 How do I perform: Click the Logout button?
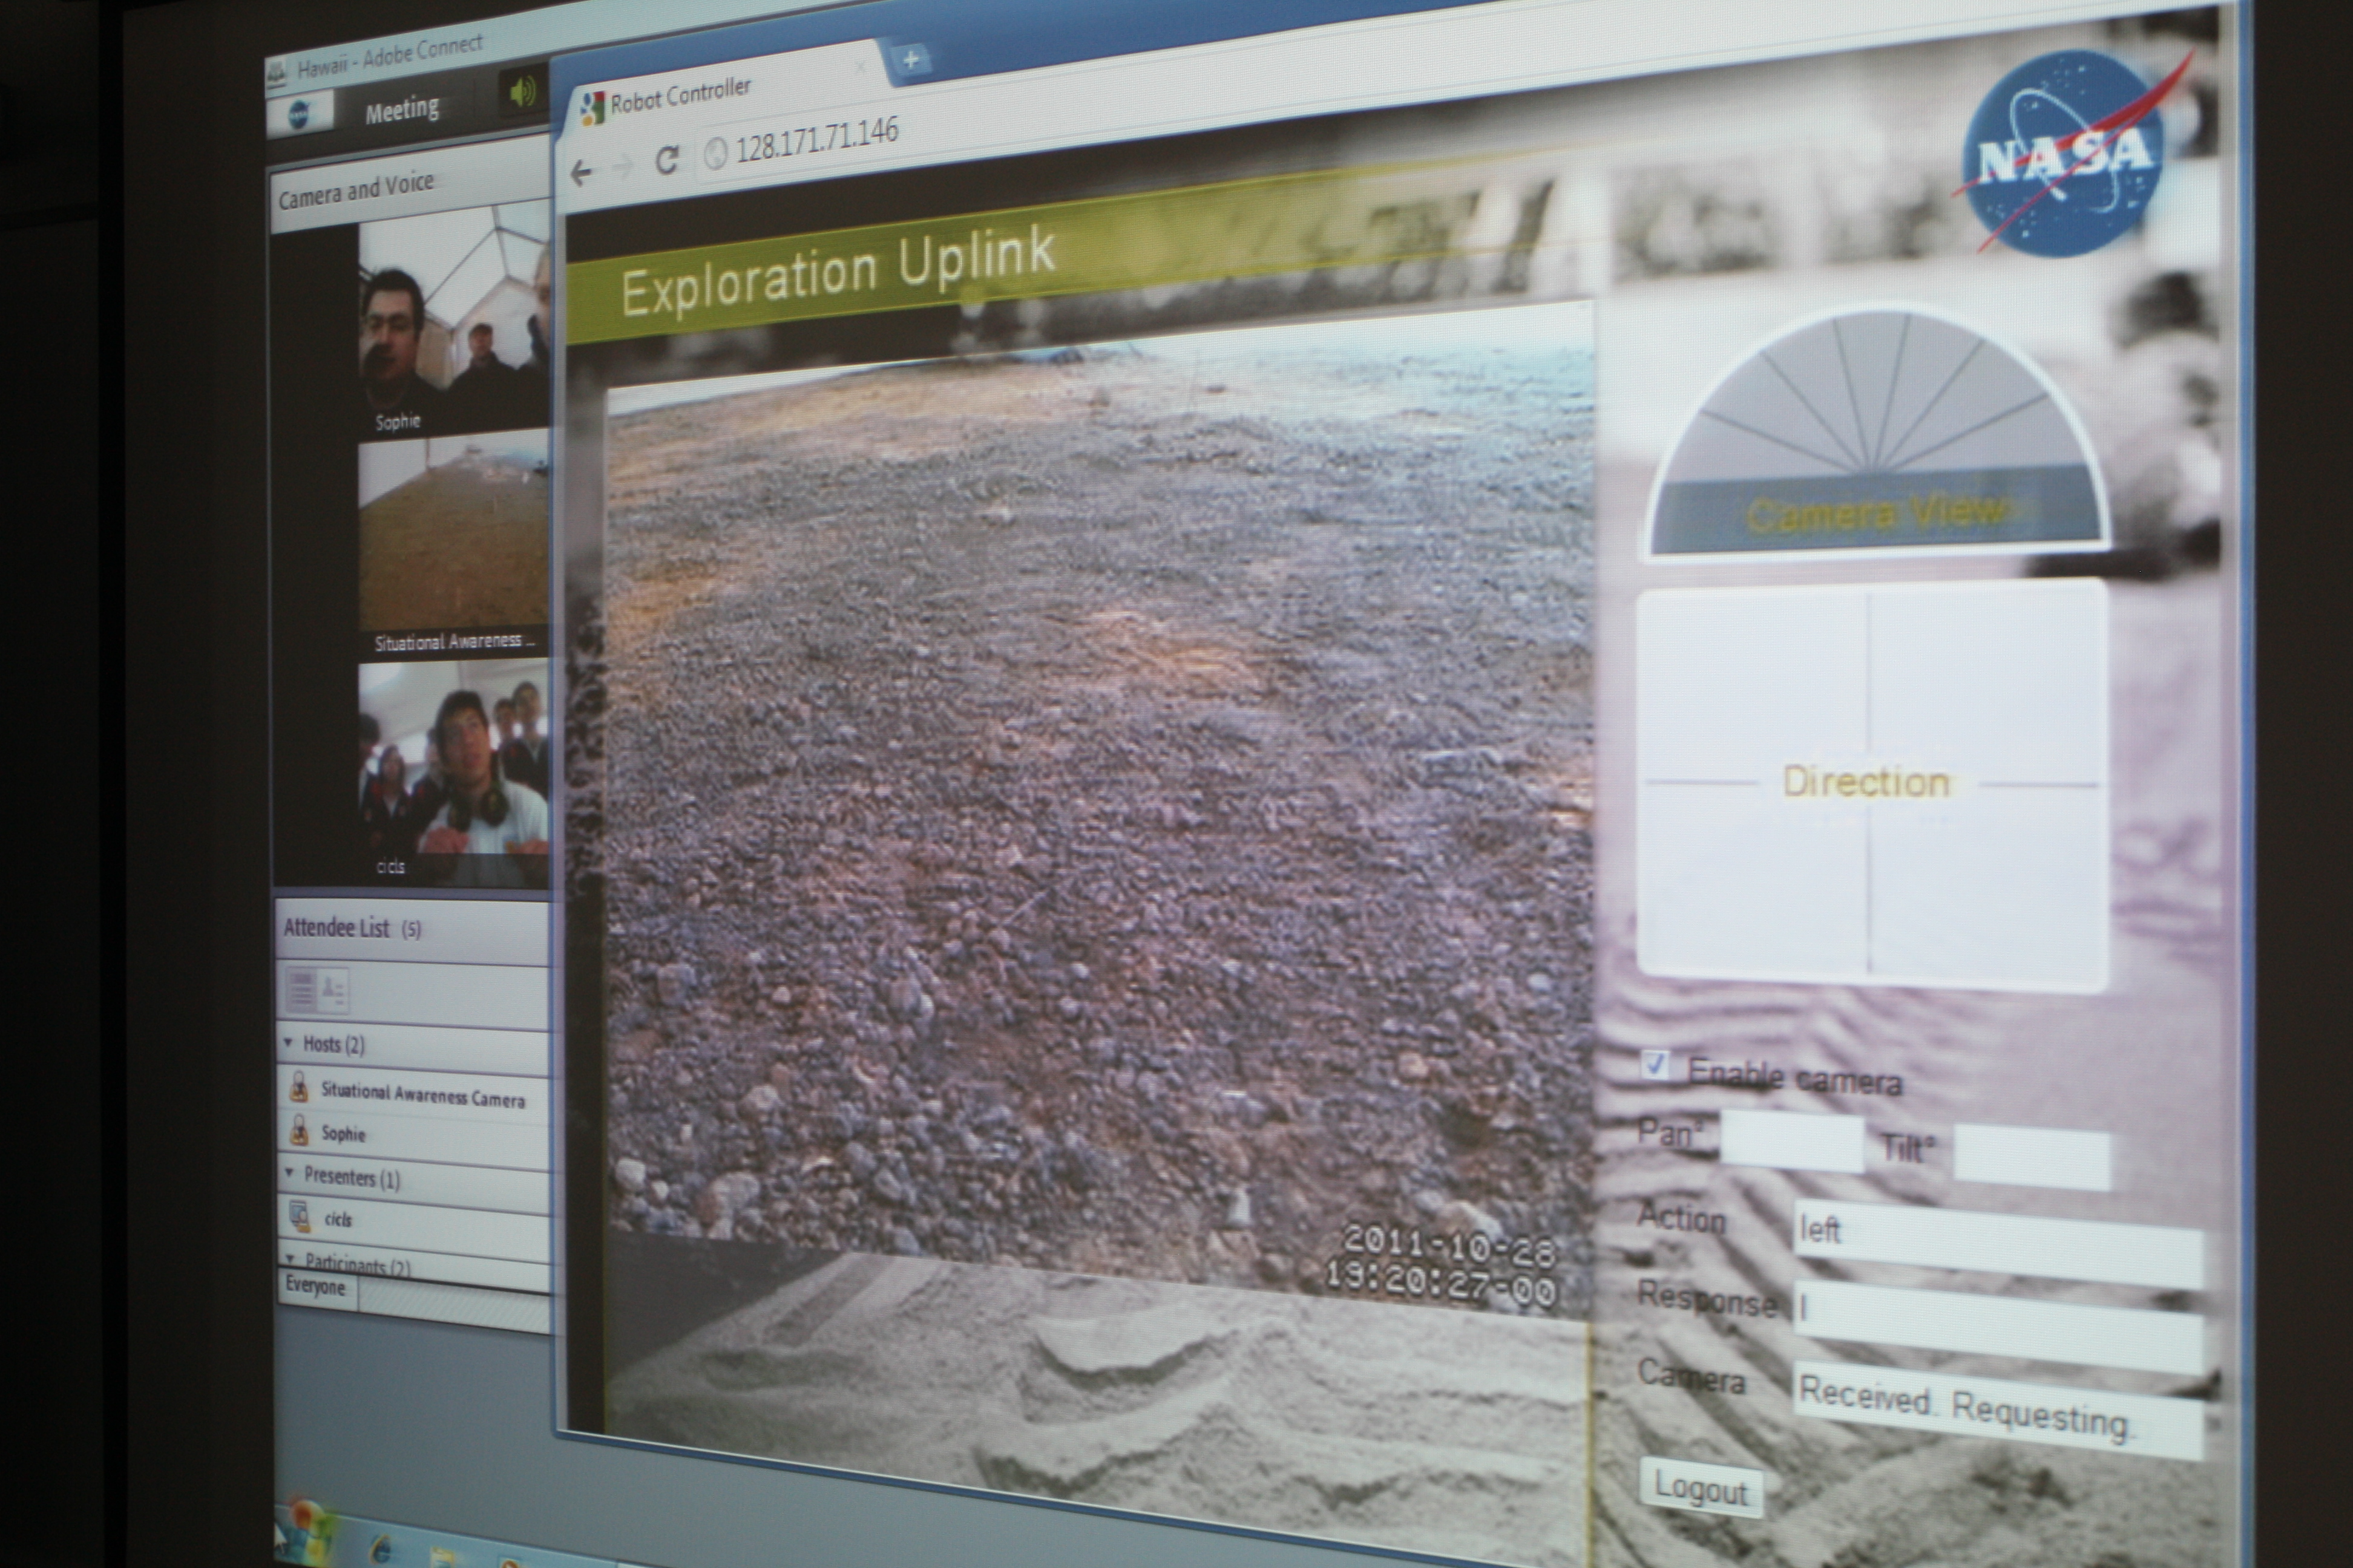tap(1701, 1489)
